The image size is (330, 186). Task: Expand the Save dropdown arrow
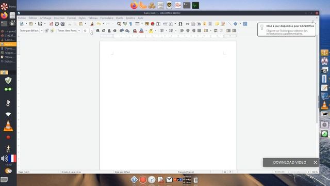click(x=45, y=24)
